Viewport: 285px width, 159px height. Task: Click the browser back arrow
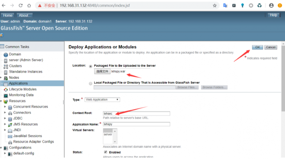coord(4,5)
